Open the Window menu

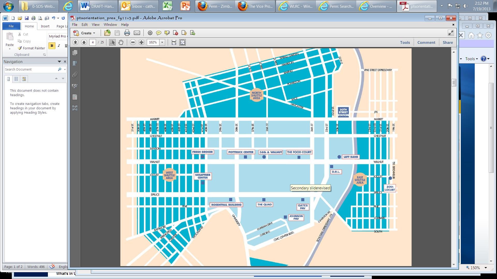(110, 25)
